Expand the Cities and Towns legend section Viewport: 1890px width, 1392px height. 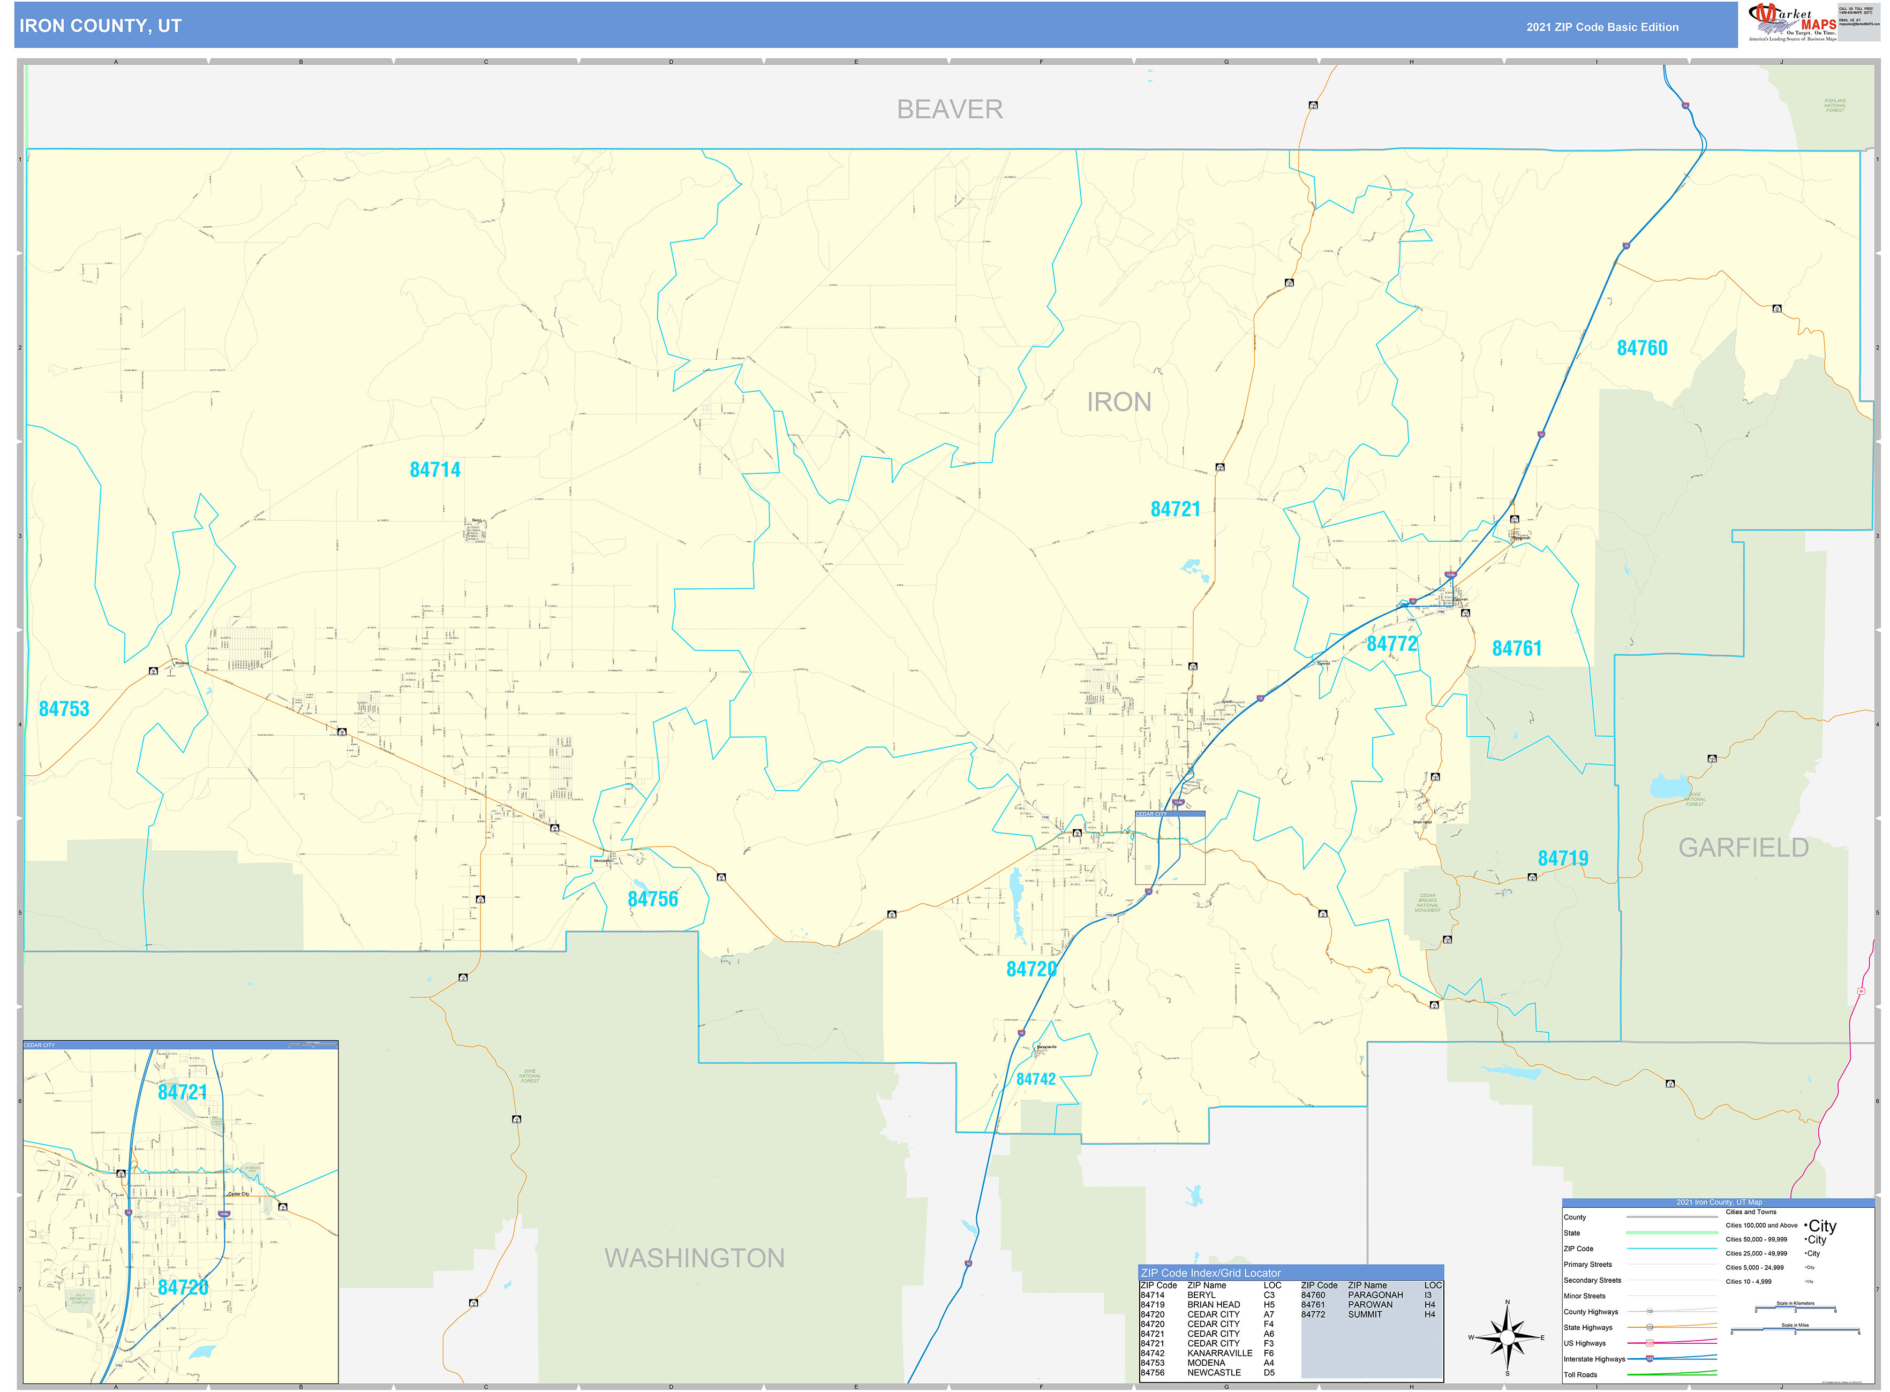(1751, 1212)
